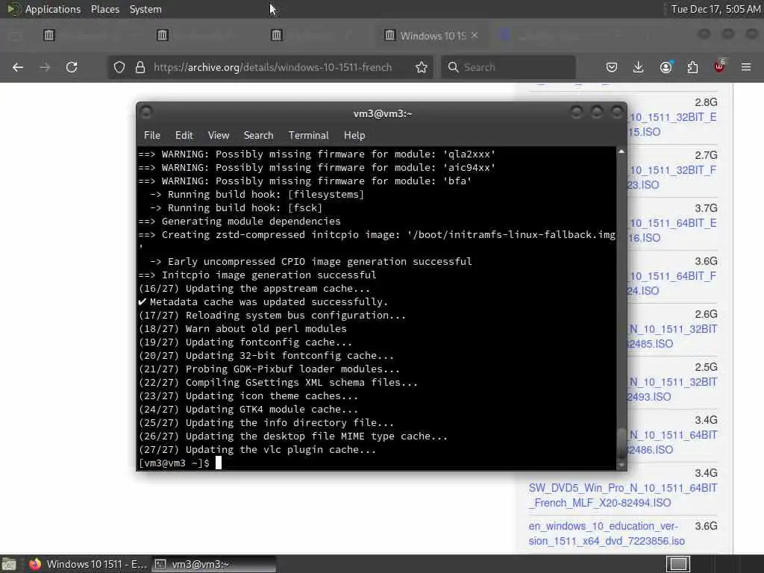Screen dimensions: 764x573
Task: Go back to the previous page in Firefox
Action: pyautogui.click(x=18, y=67)
